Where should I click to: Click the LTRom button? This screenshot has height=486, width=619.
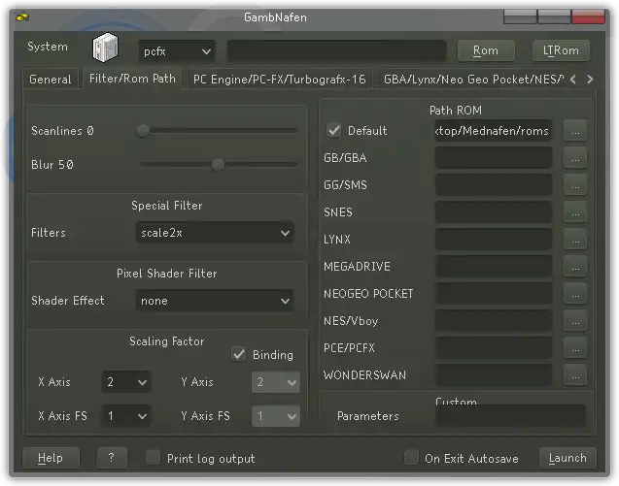pyautogui.click(x=561, y=50)
